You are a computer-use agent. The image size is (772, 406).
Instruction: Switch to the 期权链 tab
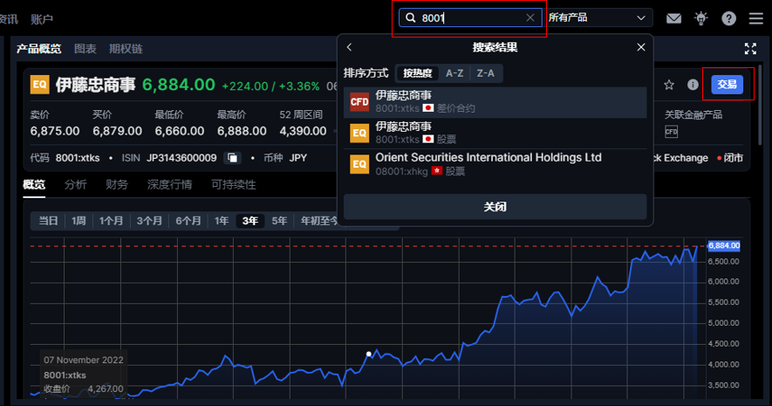tap(126, 49)
